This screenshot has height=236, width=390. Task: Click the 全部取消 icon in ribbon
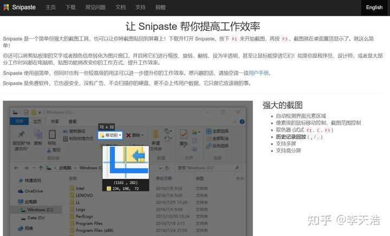(x=209, y=139)
